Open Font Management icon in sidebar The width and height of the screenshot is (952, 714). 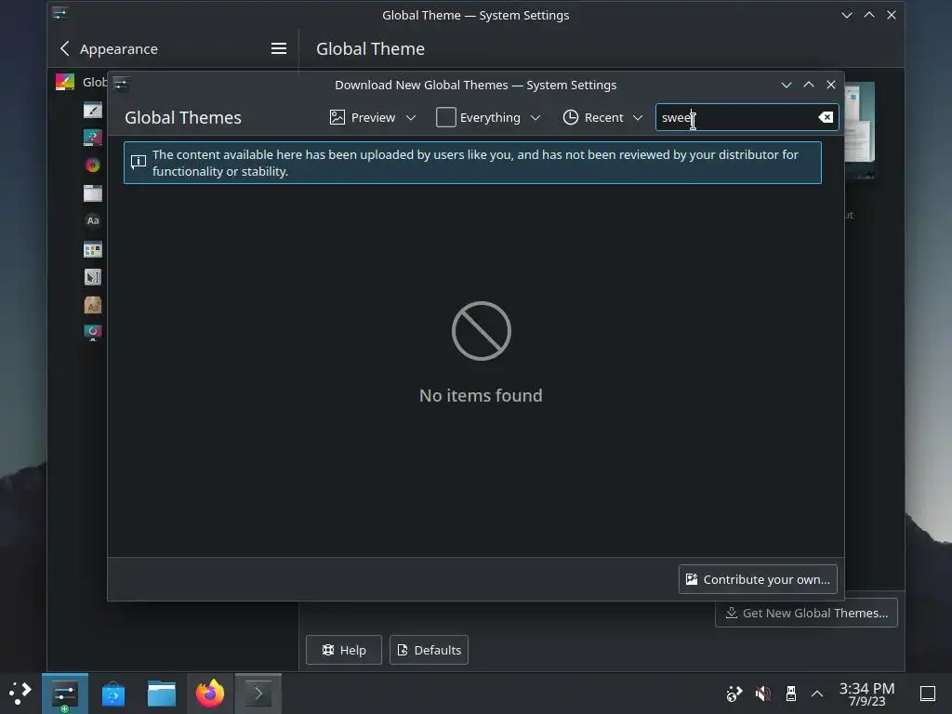tap(92, 305)
